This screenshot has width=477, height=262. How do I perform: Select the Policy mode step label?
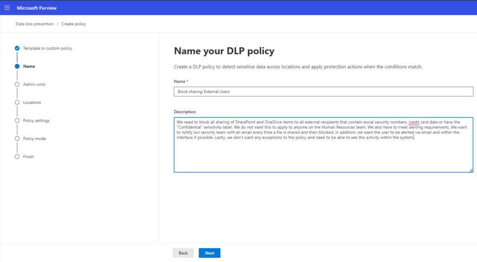[x=34, y=138]
